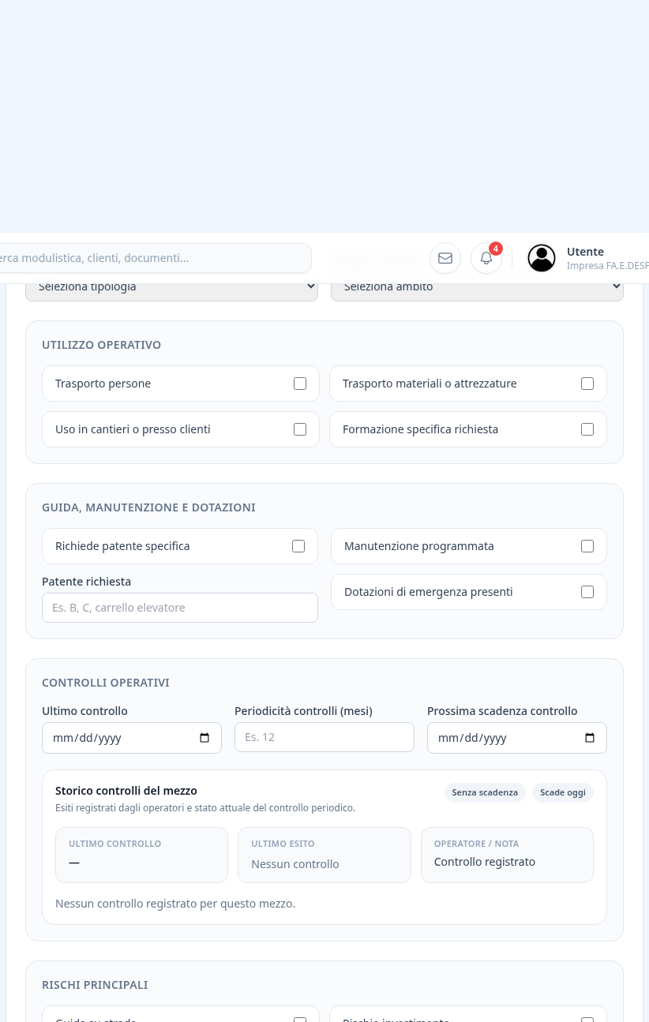The height and width of the screenshot is (1022, 649).
Task: Click the Storico controlli del mezzo heading
Action: click(126, 791)
